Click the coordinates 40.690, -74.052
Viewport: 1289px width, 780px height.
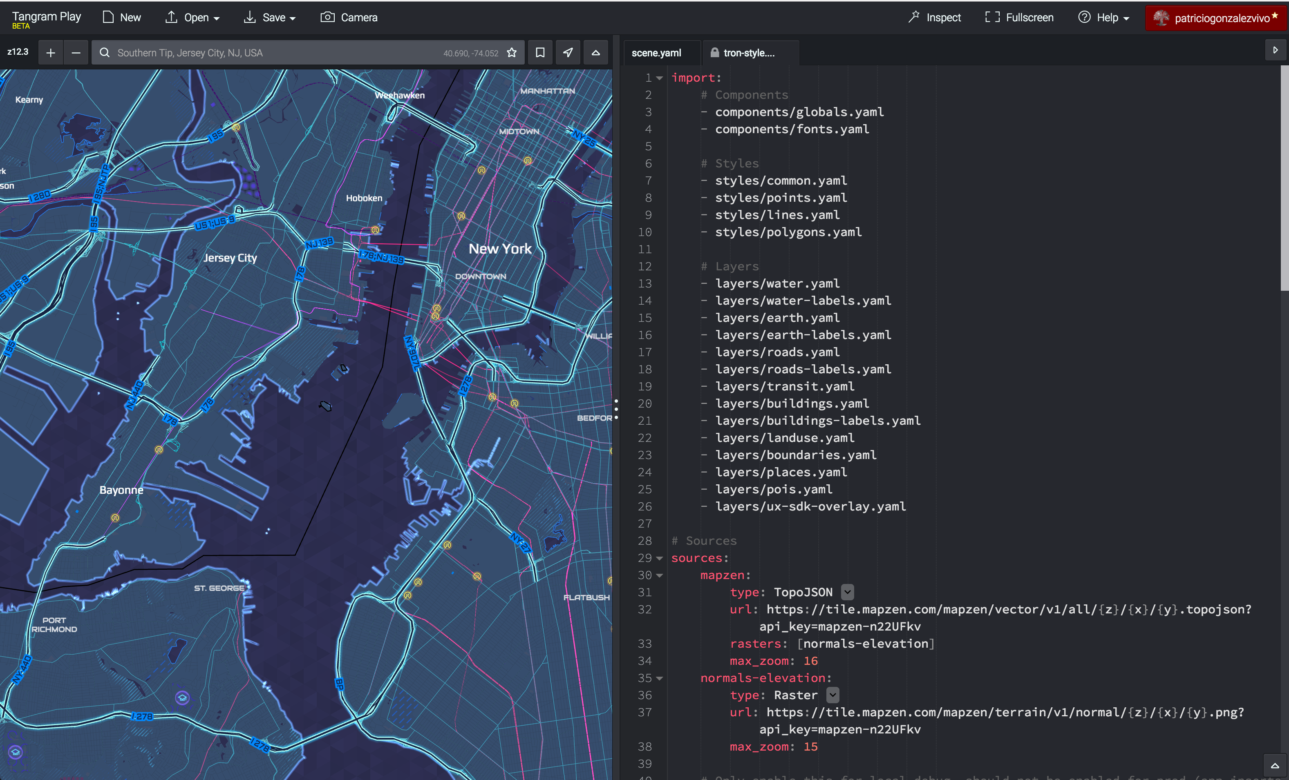click(x=471, y=53)
